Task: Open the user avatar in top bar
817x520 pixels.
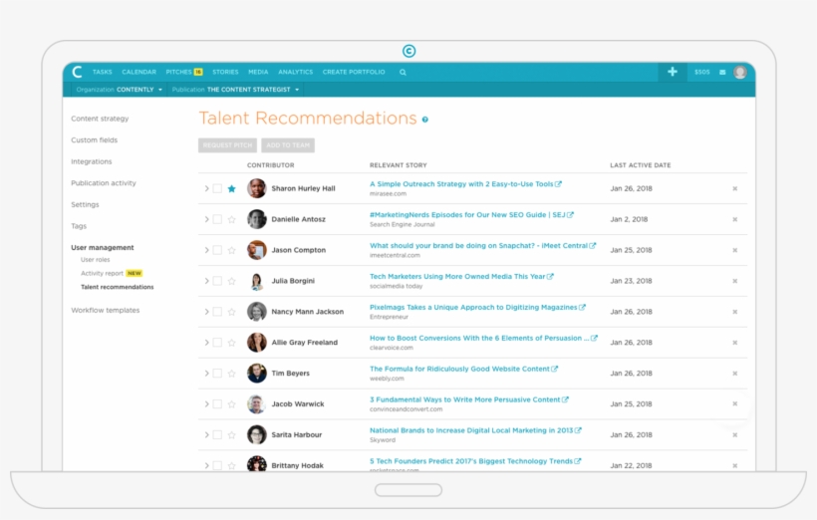Action: coord(740,72)
